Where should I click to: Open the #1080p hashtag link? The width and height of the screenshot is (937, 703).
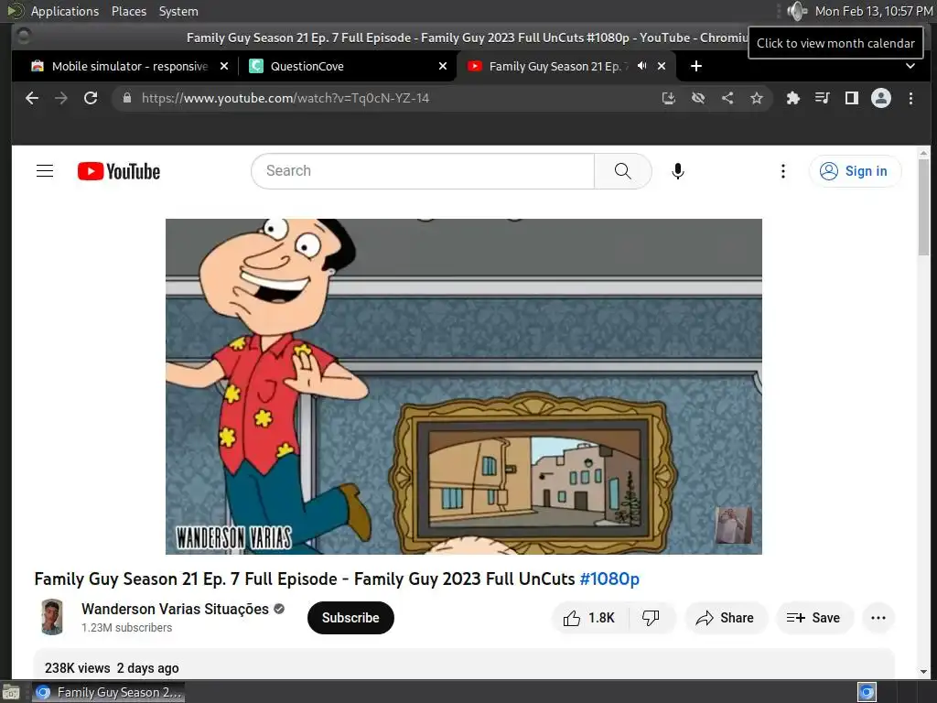click(x=609, y=579)
